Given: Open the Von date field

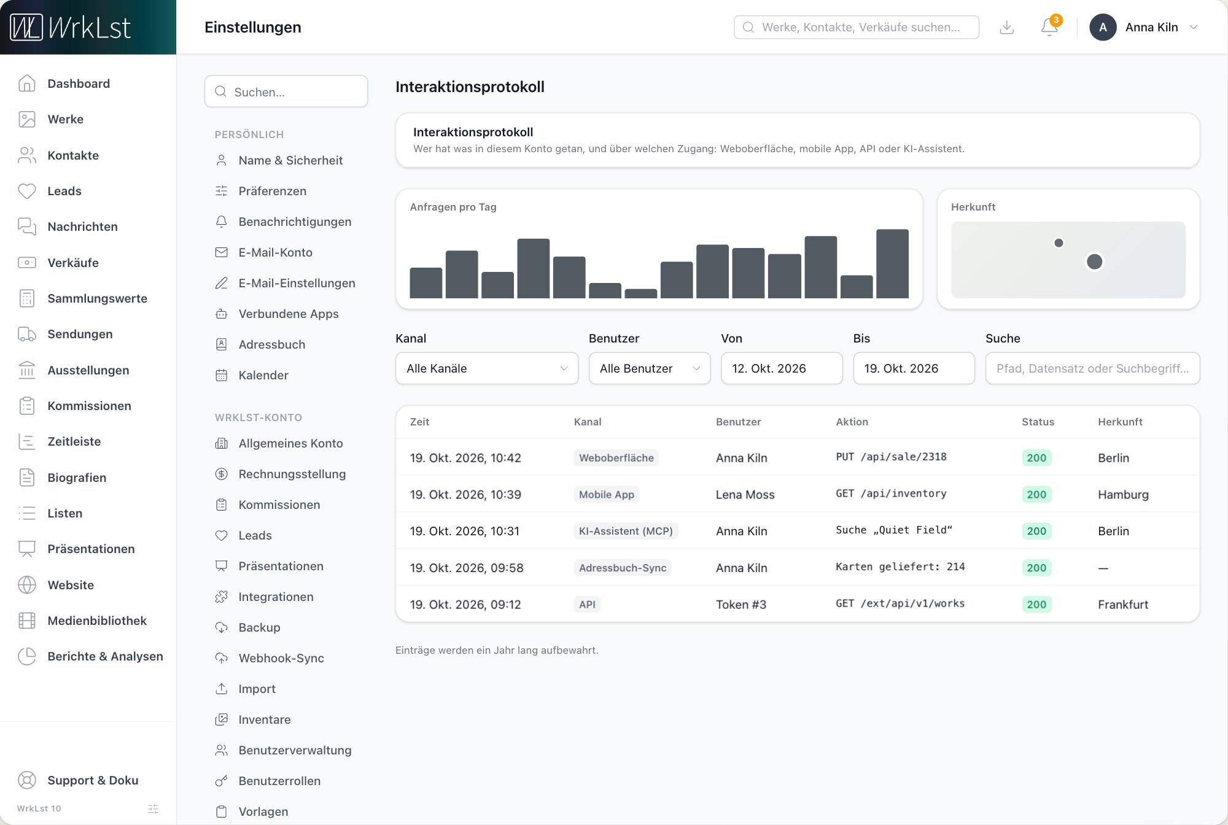Looking at the screenshot, I should tap(782, 368).
